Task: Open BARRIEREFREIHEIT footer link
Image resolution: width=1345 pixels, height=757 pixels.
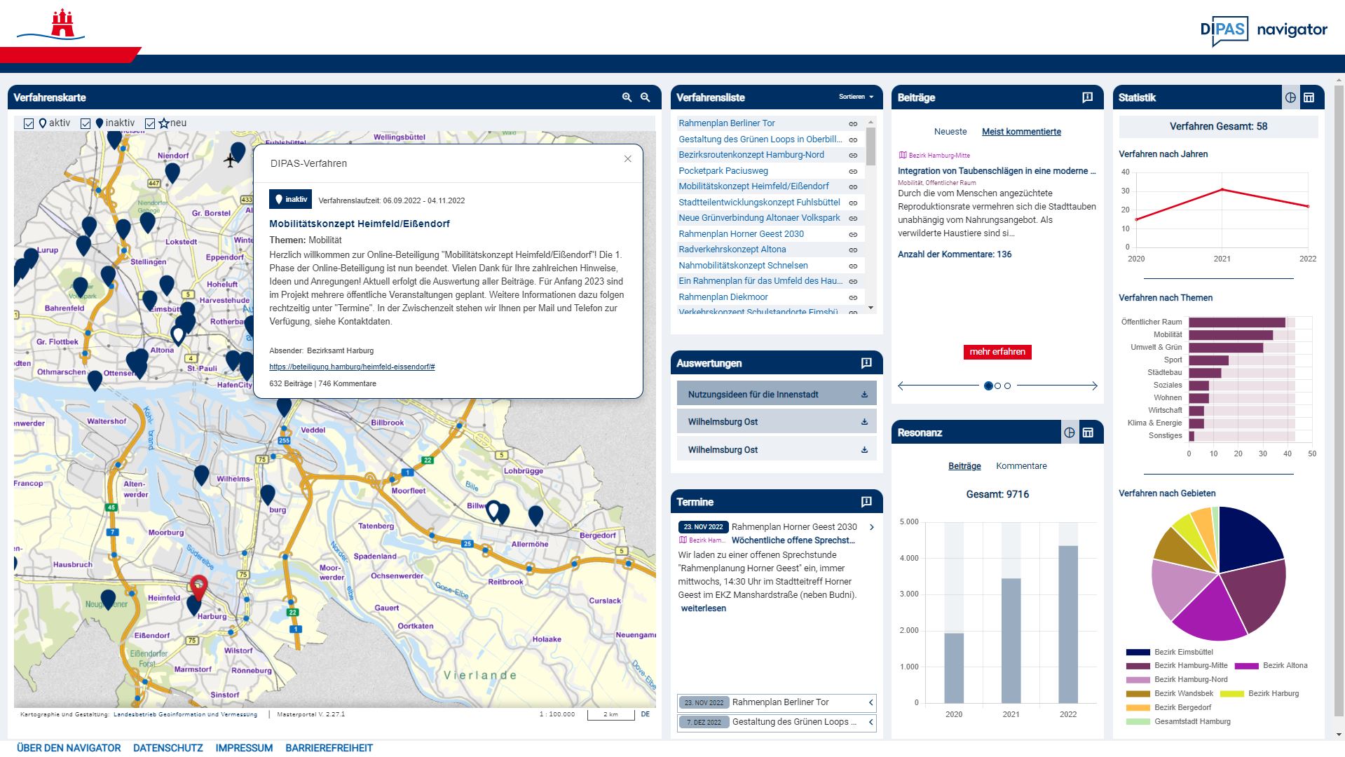Action: (x=329, y=749)
